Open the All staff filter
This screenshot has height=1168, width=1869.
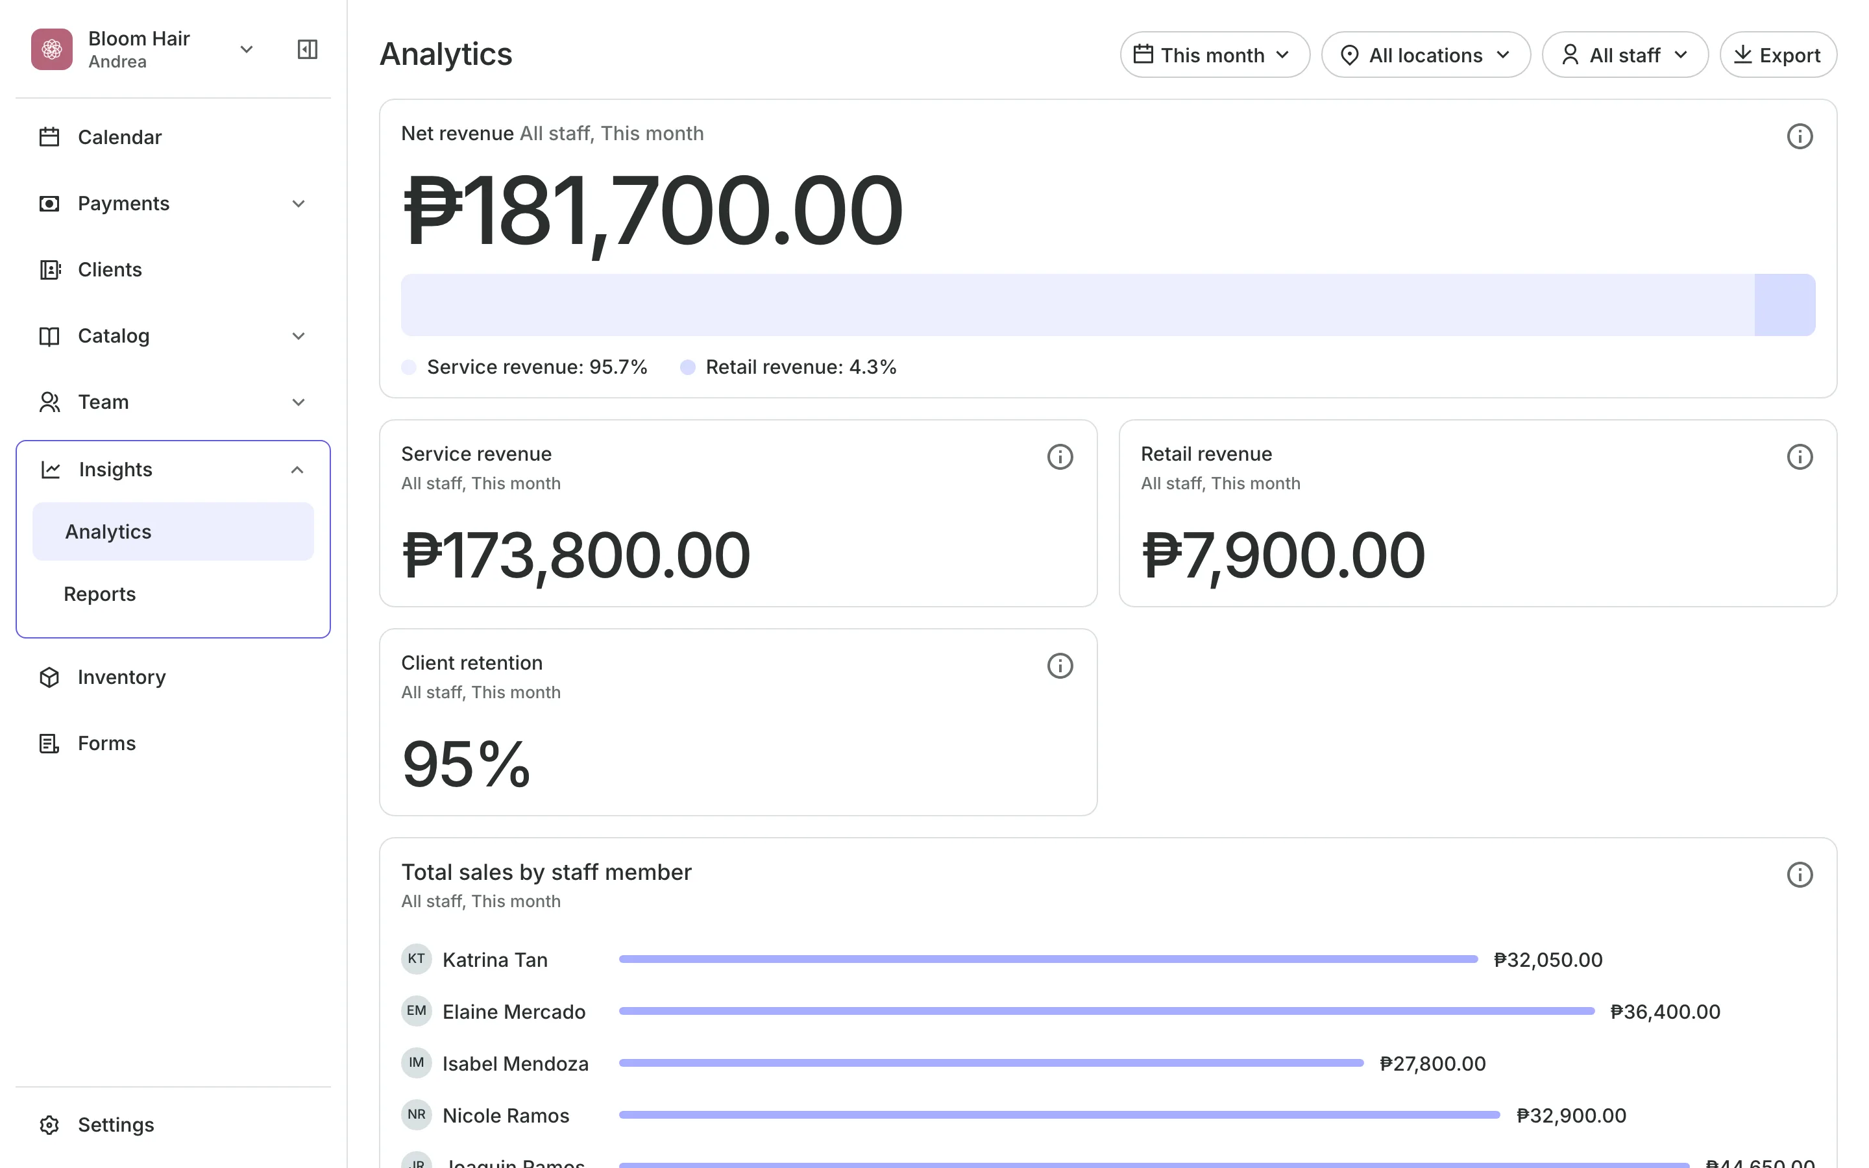1624,55
